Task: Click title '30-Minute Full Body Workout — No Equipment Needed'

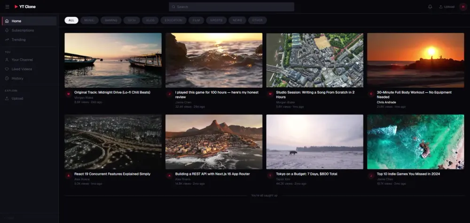Action: (414, 95)
